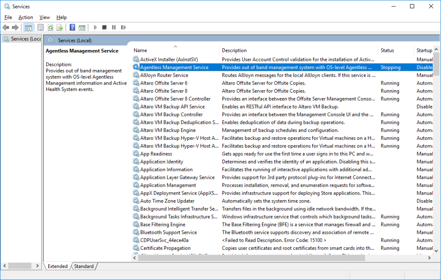Click gear icon in Services (Local) header
The image size is (441, 280).
pyautogui.click(x=51, y=40)
